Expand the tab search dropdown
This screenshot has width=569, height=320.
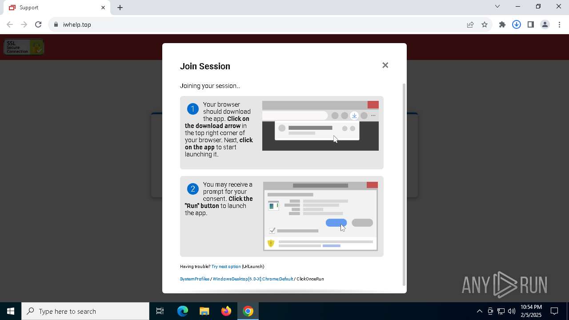497,6
